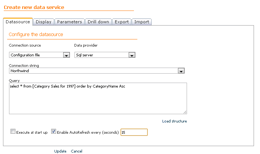Click the Datasource tab
260x154 pixels.
coord(18,22)
